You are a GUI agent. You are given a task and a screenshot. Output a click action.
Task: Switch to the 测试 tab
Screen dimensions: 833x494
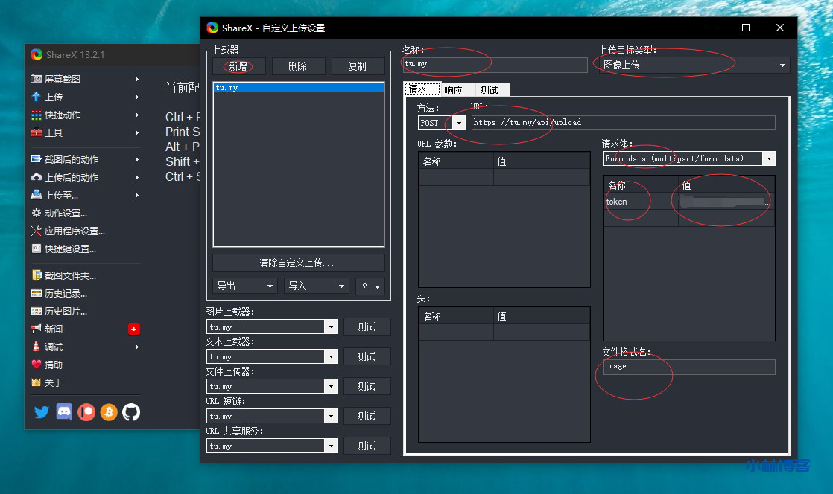coord(490,90)
